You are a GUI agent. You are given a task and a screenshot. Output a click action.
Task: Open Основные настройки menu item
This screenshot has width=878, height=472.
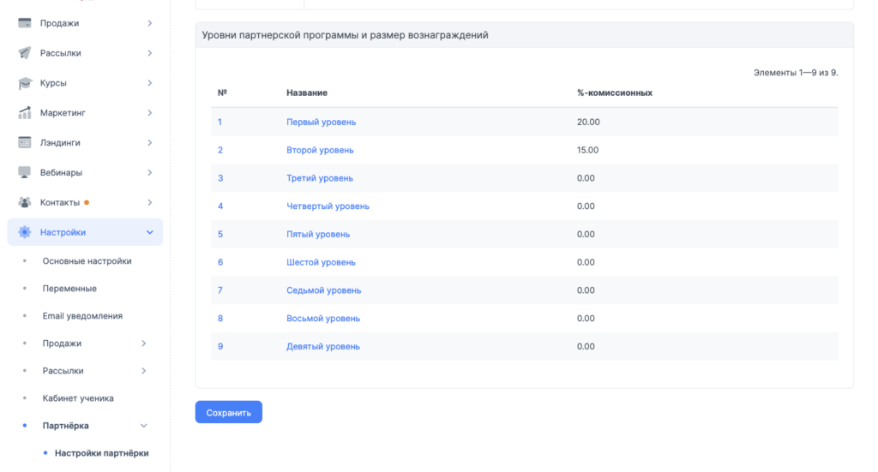[x=87, y=261]
